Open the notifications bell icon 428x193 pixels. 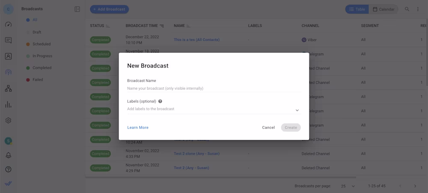[x=8, y=155]
